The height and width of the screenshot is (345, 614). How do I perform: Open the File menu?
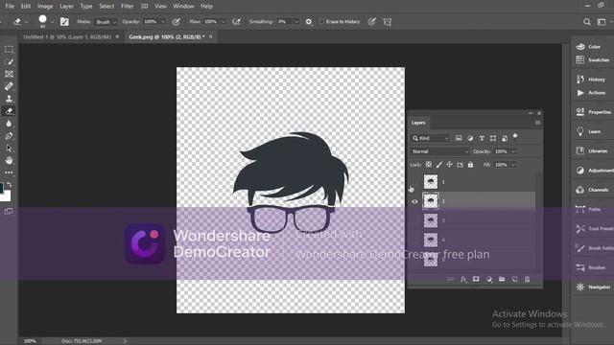pos(10,7)
